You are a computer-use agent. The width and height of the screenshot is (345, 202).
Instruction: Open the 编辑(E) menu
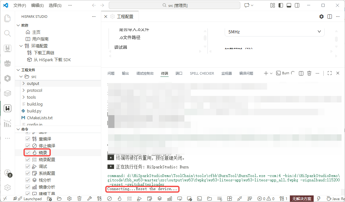coord(37,5)
